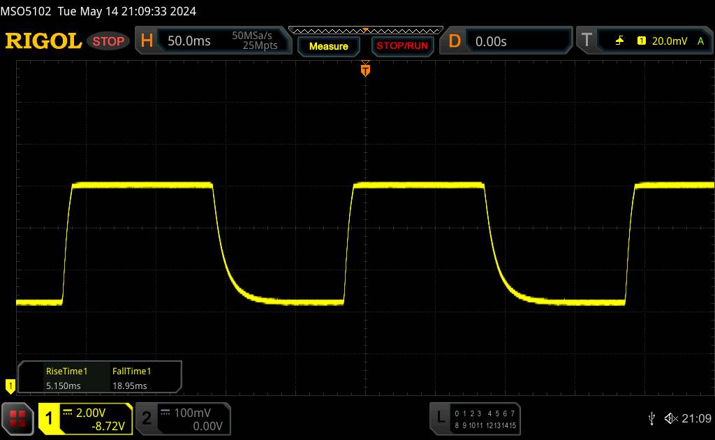This screenshot has height=440, width=715.
Task: Select the 50.0ms timebase value
Action: [x=189, y=41]
